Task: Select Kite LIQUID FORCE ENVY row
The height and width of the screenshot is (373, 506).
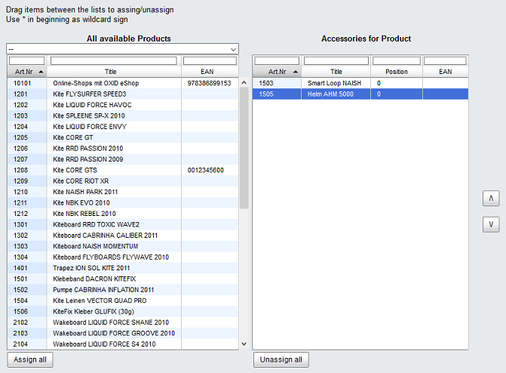Action: coord(123,127)
